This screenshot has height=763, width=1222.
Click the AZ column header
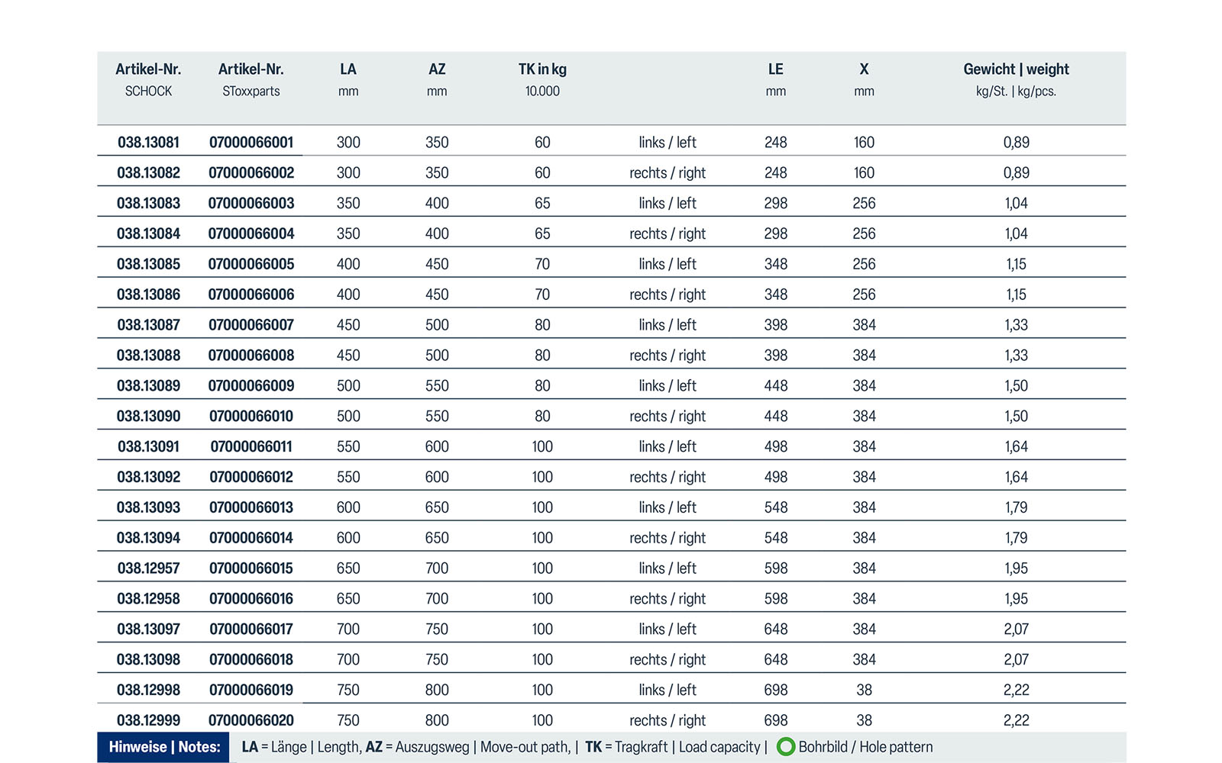437,69
